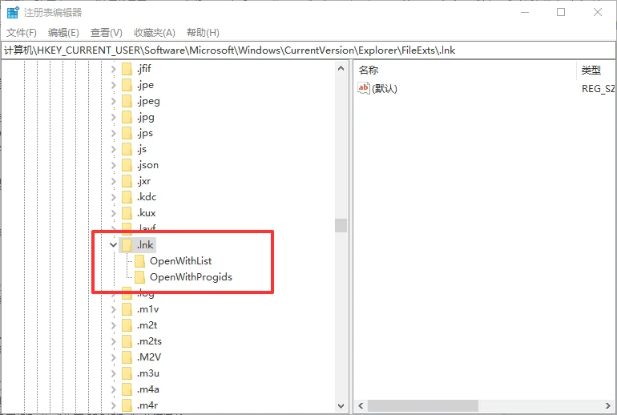Select the .lnk key label
This screenshot has width=617, height=415.
click(x=145, y=245)
